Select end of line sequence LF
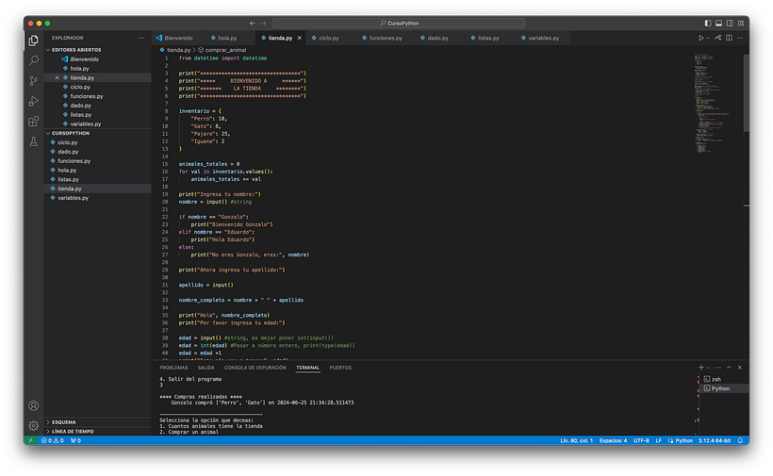Screen dimensions: 773x476 pos(659,440)
